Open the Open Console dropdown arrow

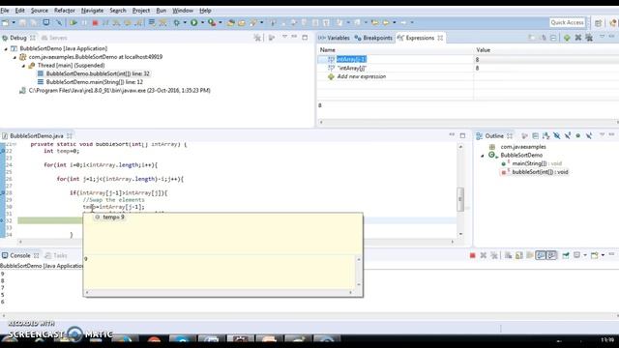603,255
